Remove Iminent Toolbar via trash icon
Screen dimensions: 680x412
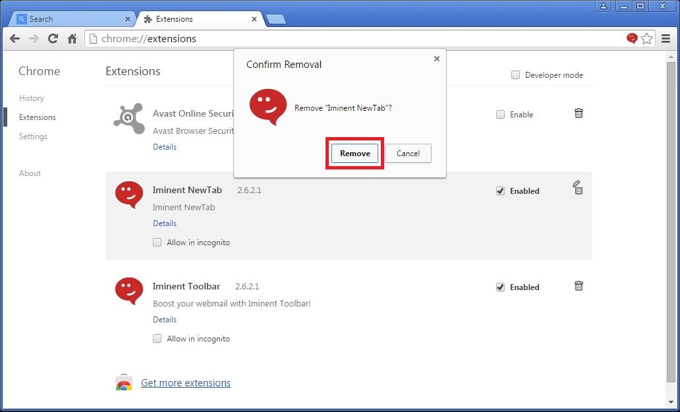579,286
